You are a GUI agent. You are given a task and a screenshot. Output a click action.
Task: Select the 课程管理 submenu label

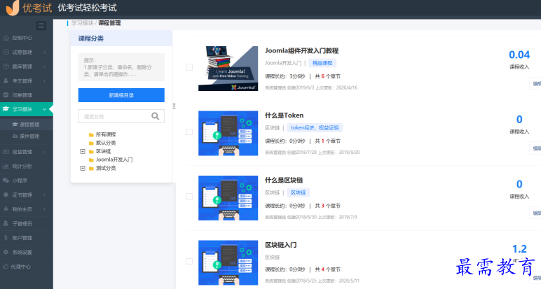tap(29, 125)
